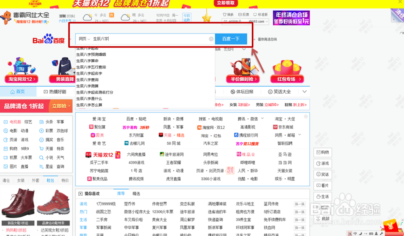Select the 精选 tab in 猜你喜欢
Image resolution: width=404 pixels, height=236 pixels.
coord(136,194)
